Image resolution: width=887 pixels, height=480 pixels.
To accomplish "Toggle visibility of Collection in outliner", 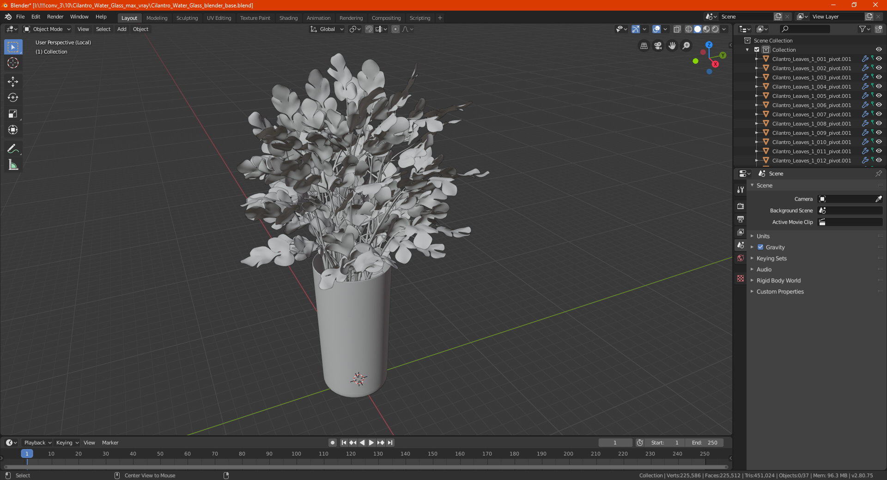I will [x=879, y=50].
